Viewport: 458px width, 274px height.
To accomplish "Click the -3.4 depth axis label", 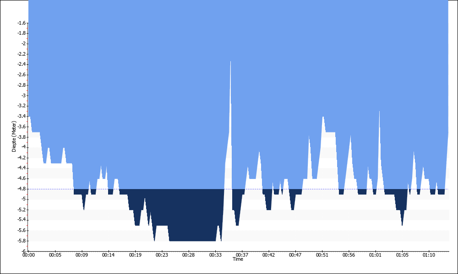I will click(22, 116).
